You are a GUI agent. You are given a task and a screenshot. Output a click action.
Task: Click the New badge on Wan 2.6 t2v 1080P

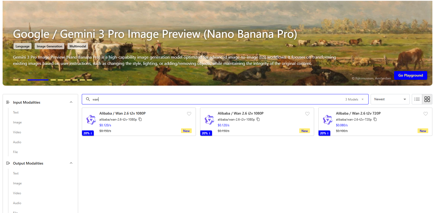pyautogui.click(x=186, y=131)
